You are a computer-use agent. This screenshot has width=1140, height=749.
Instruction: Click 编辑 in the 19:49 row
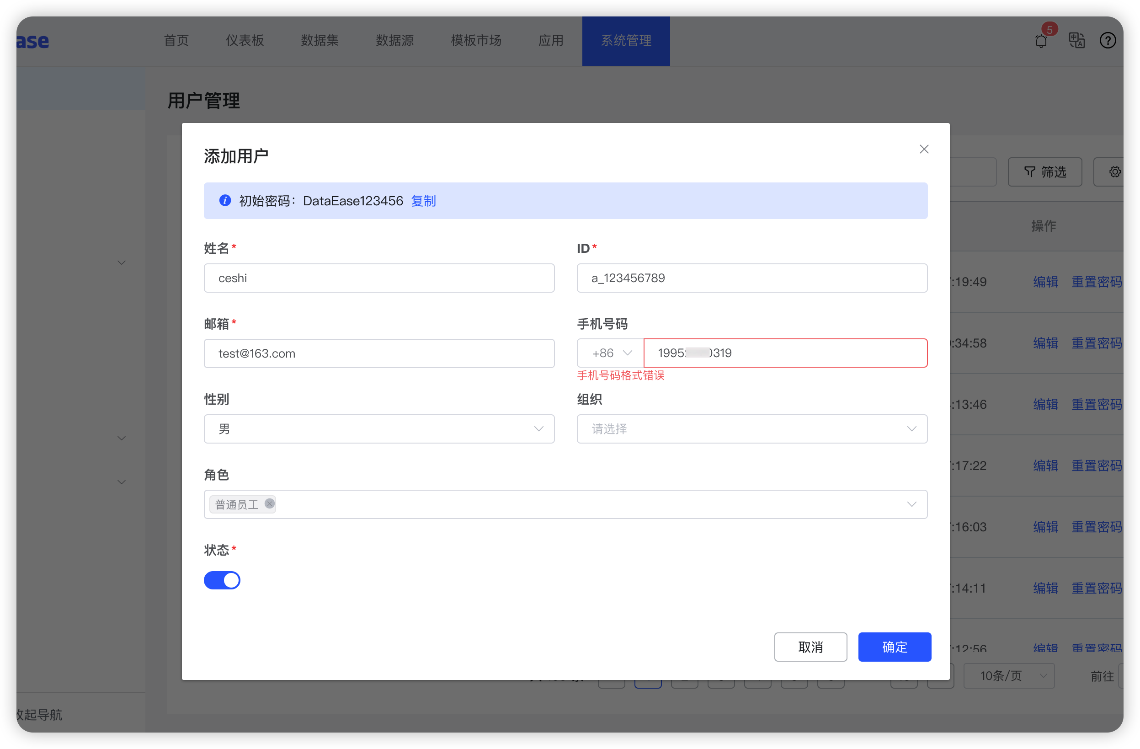[x=1046, y=282]
